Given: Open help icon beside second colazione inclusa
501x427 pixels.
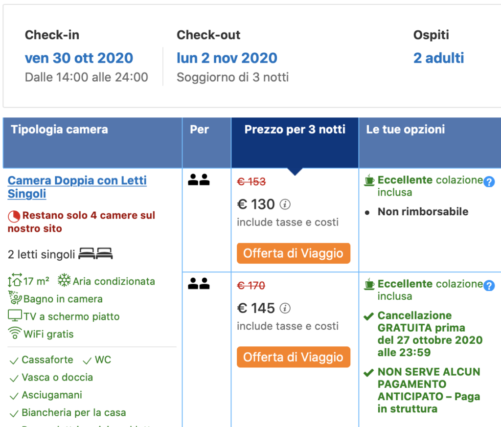Looking at the screenshot, I should click(x=489, y=286).
